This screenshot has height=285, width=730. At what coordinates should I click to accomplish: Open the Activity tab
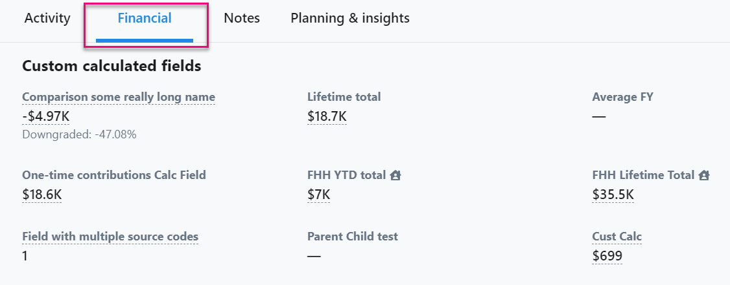tap(47, 19)
